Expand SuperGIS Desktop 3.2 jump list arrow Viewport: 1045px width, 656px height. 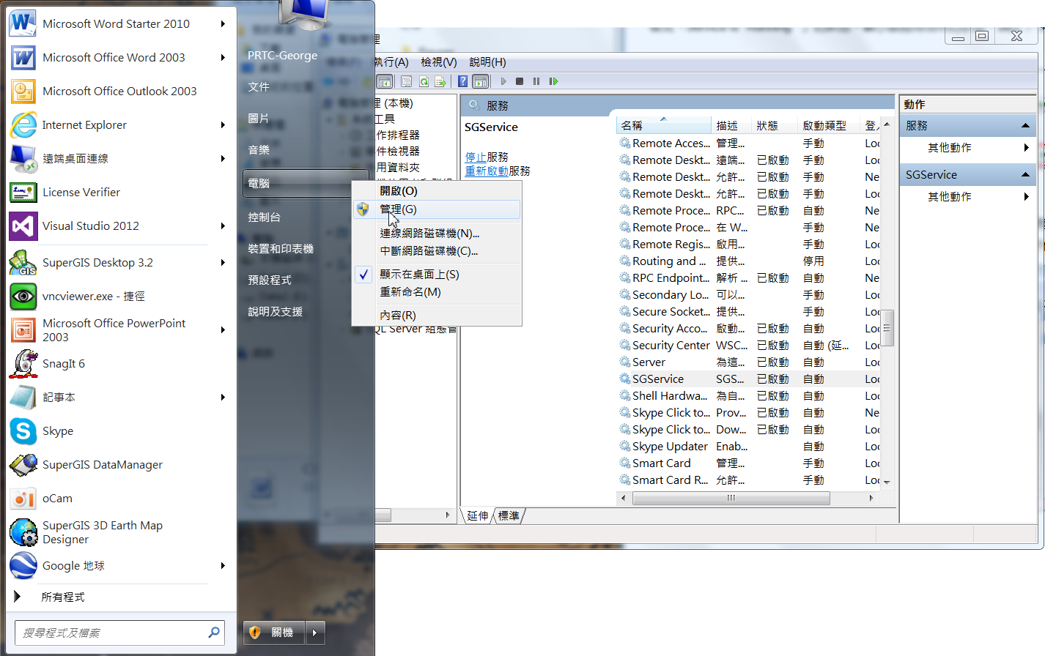(x=223, y=262)
